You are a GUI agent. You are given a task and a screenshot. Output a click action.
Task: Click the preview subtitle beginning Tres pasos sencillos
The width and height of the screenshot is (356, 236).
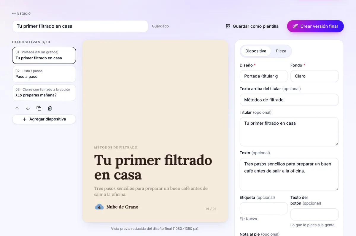(151, 191)
